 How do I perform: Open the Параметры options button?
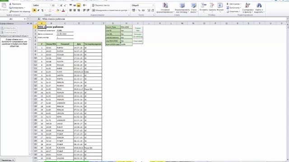[8, 160]
